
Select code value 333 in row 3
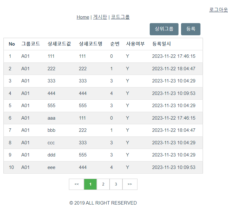pyautogui.click(x=51, y=81)
